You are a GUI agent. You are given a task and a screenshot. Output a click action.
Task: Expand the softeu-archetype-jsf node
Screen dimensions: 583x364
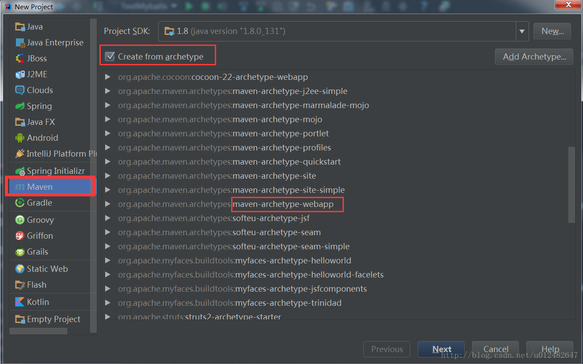(107, 218)
